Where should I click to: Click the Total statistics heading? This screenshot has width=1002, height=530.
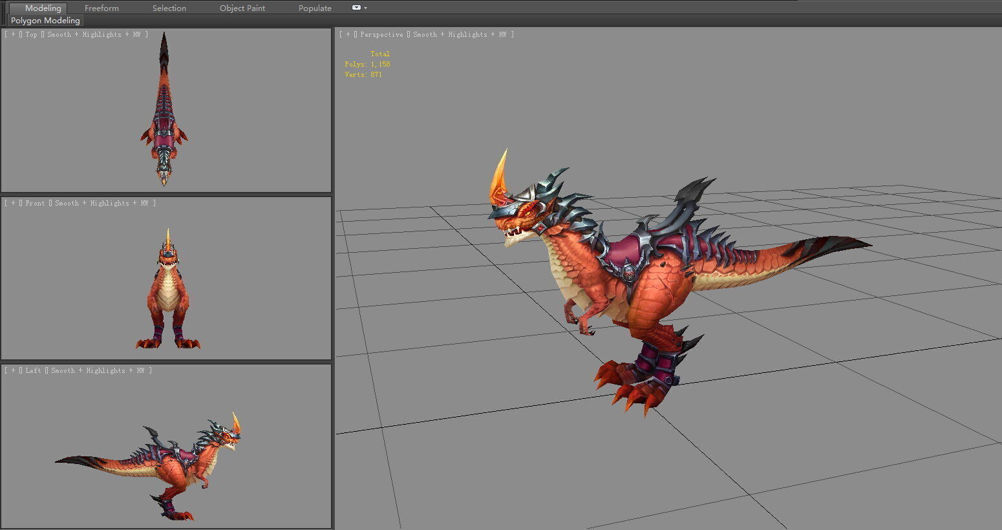(380, 54)
